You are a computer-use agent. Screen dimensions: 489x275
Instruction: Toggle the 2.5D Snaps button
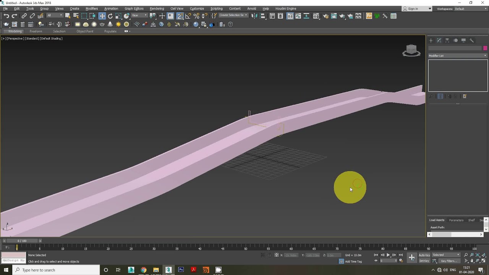click(x=180, y=16)
